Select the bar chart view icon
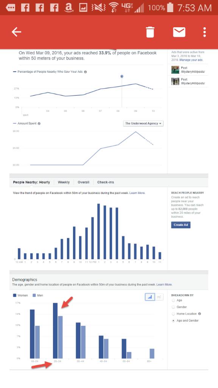The width and height of the screenshot is (218, 388). point(150,297)
